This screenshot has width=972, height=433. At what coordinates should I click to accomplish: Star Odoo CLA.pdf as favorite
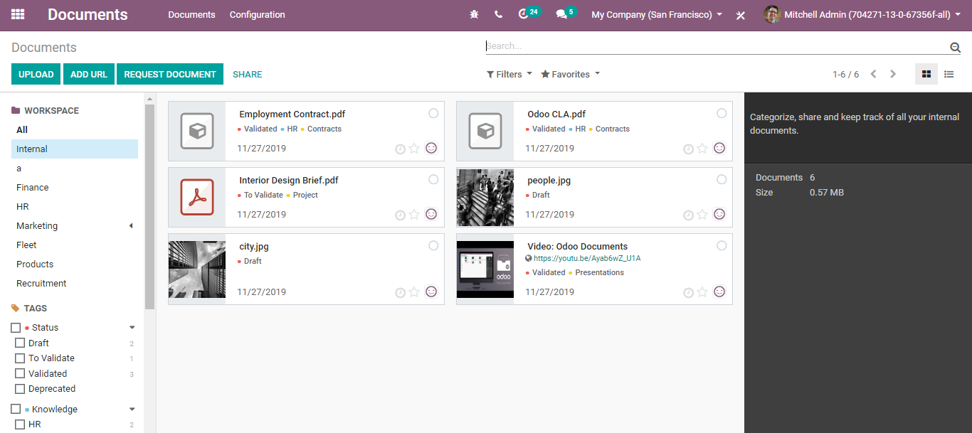tap(702, 149)
